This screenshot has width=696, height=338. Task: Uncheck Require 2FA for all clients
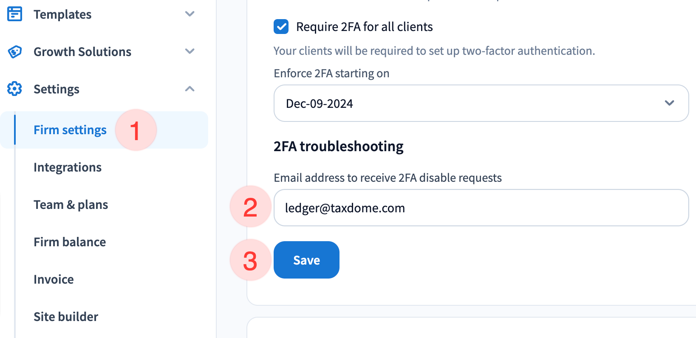281,27
